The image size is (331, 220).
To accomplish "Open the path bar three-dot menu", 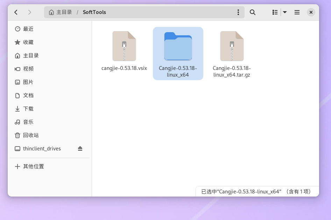I will click(x=238, y=12).
